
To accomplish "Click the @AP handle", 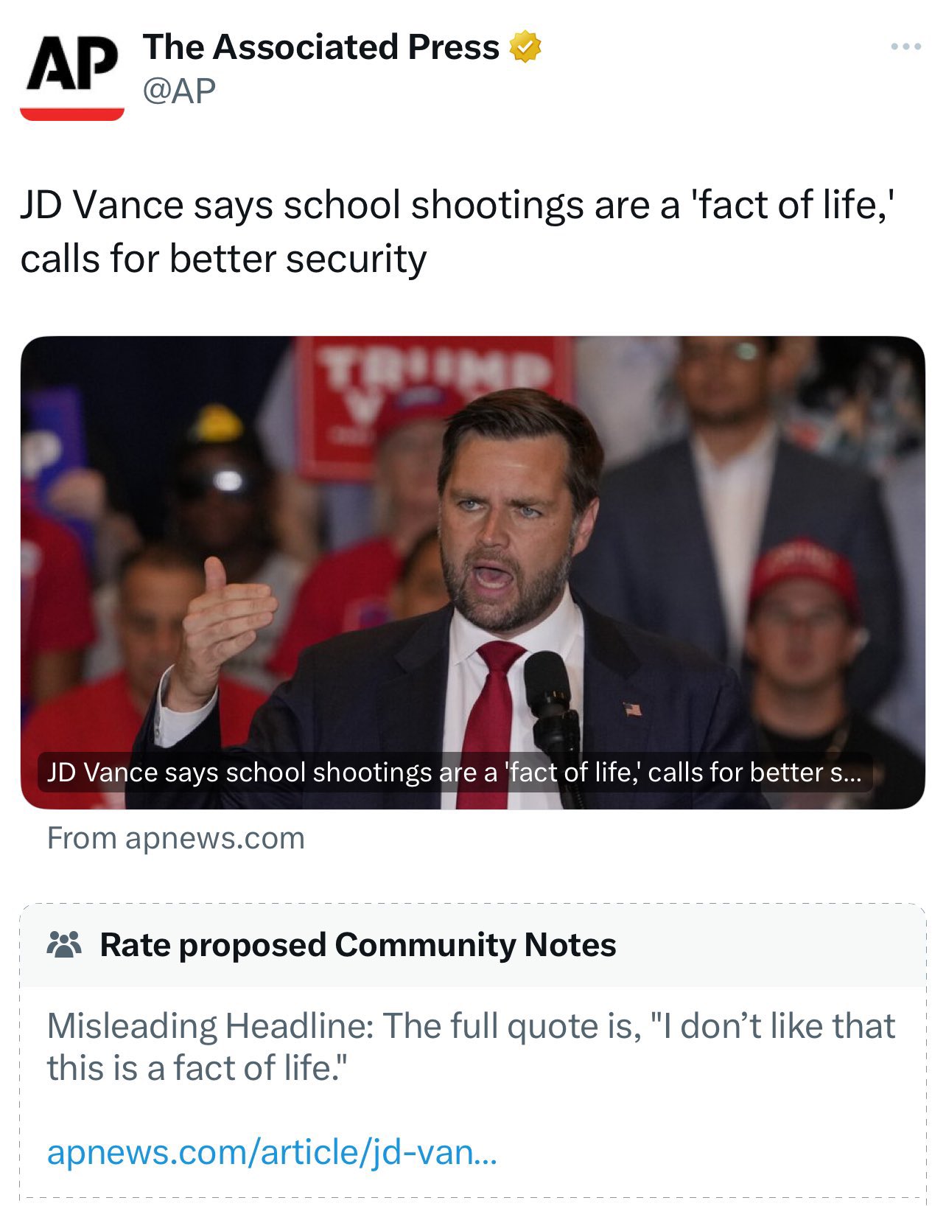I will (x=179, y=91).
